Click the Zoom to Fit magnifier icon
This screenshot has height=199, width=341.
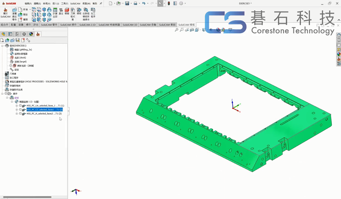[177, 30]
